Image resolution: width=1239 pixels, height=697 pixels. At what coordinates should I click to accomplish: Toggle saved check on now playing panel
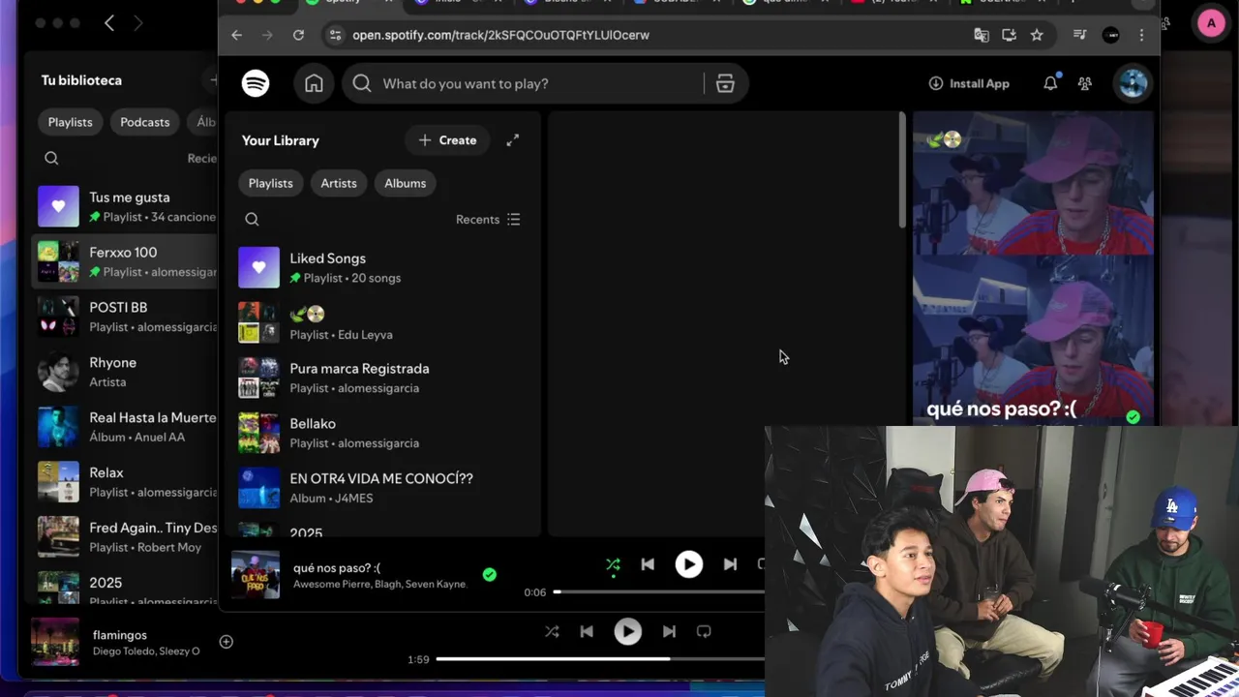click(1133, 416)
